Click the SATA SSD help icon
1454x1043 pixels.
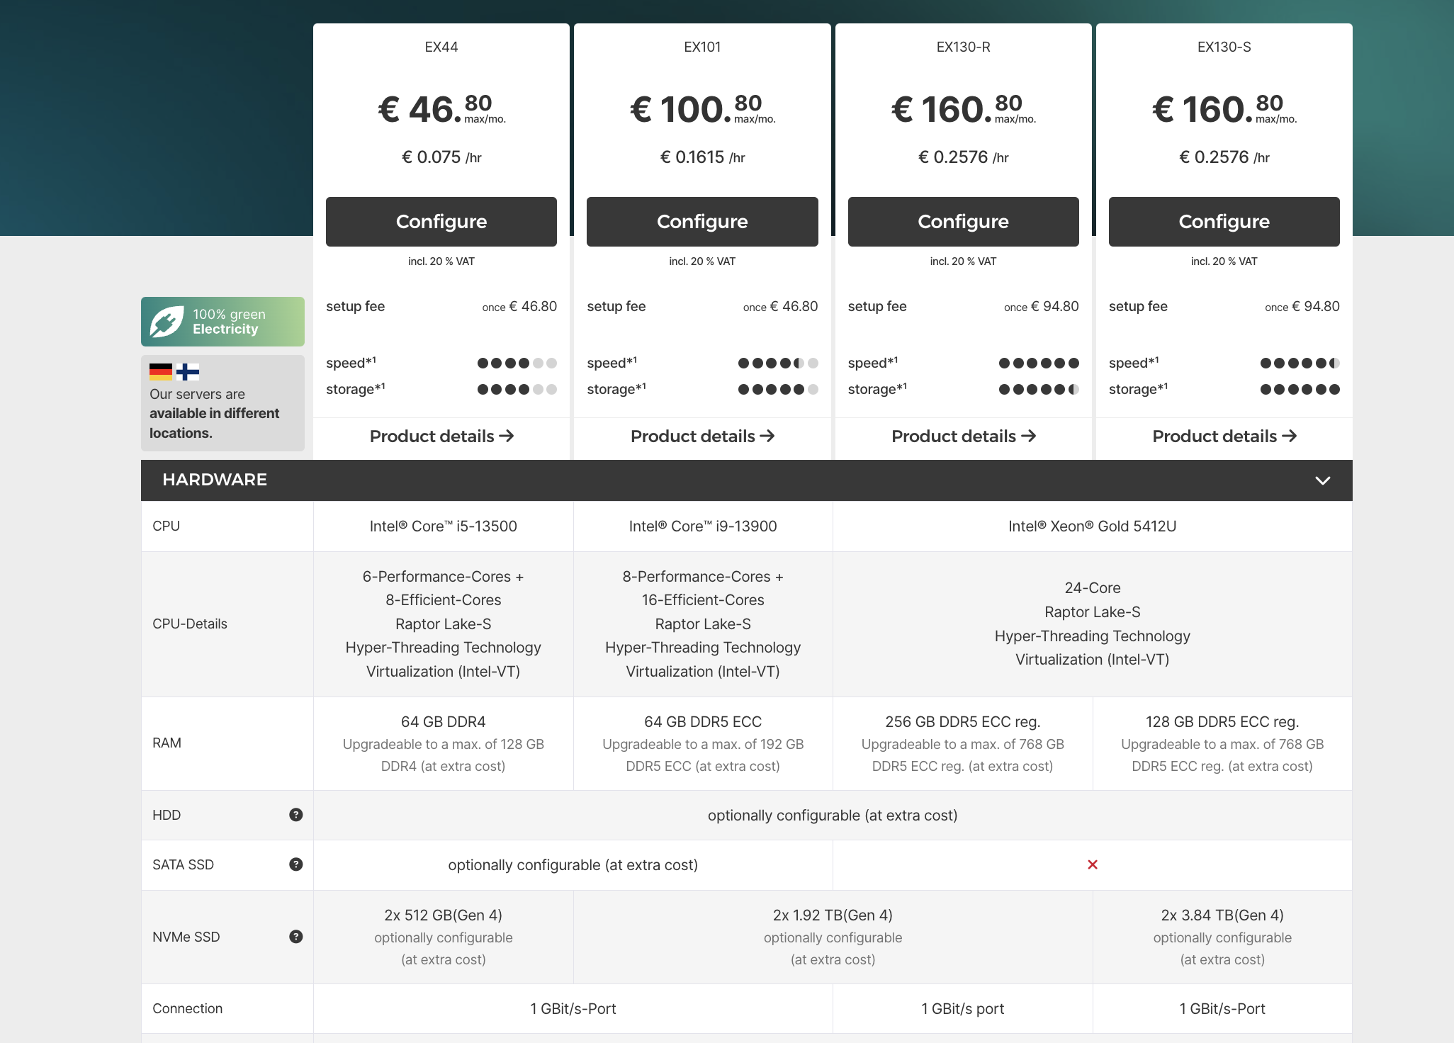pos(296,864)
